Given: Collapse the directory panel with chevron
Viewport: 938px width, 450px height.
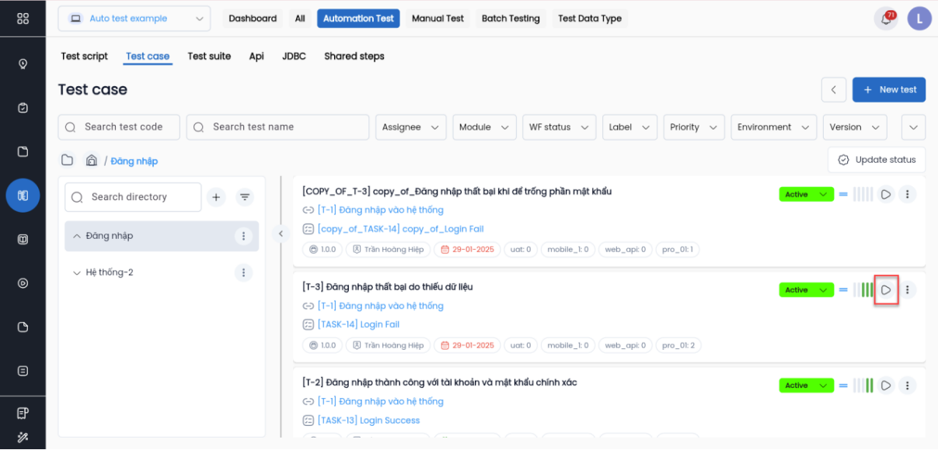Looking at the screenshot, I should [281, 234].
